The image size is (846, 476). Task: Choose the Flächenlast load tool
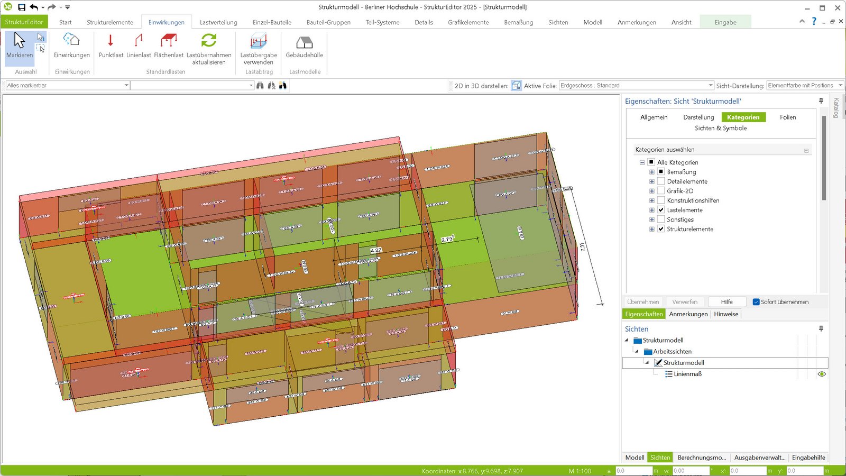tap(169, 45)
